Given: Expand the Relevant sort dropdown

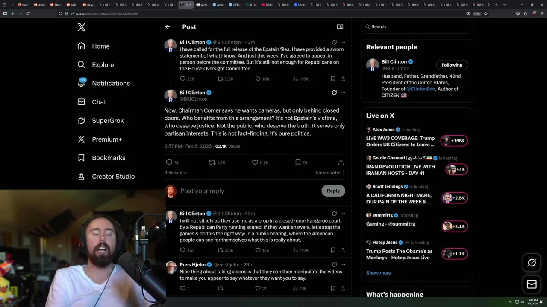Looking at the screenshot, I should pos(176,173).
